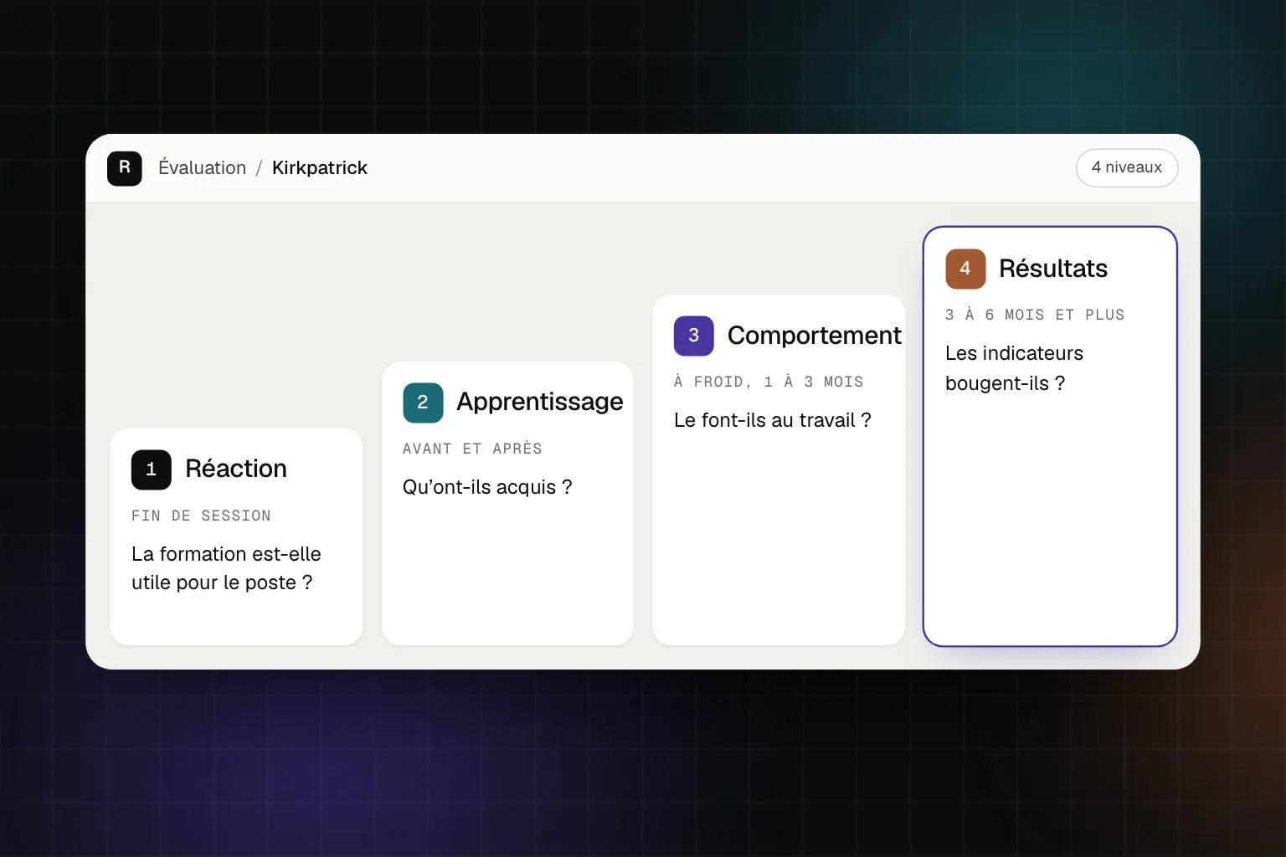Select the Résultats card title
The height and width of the screenshot is (857, 1286).
click(x=1053, y=269)
